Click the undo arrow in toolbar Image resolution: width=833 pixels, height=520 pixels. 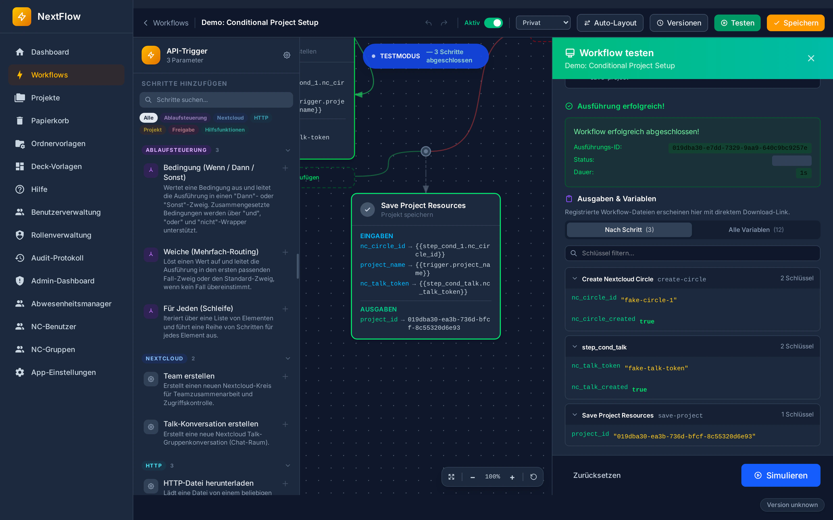coord(428,23)
